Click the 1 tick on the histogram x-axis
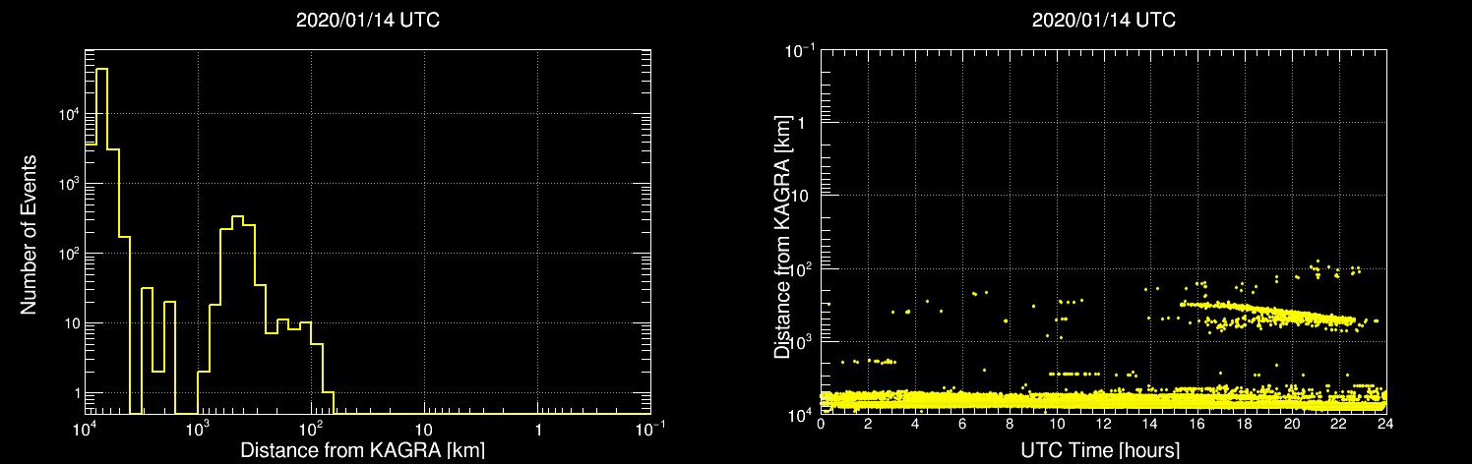This screenshot has width=1472, height=464. click(x=537, y=430)
